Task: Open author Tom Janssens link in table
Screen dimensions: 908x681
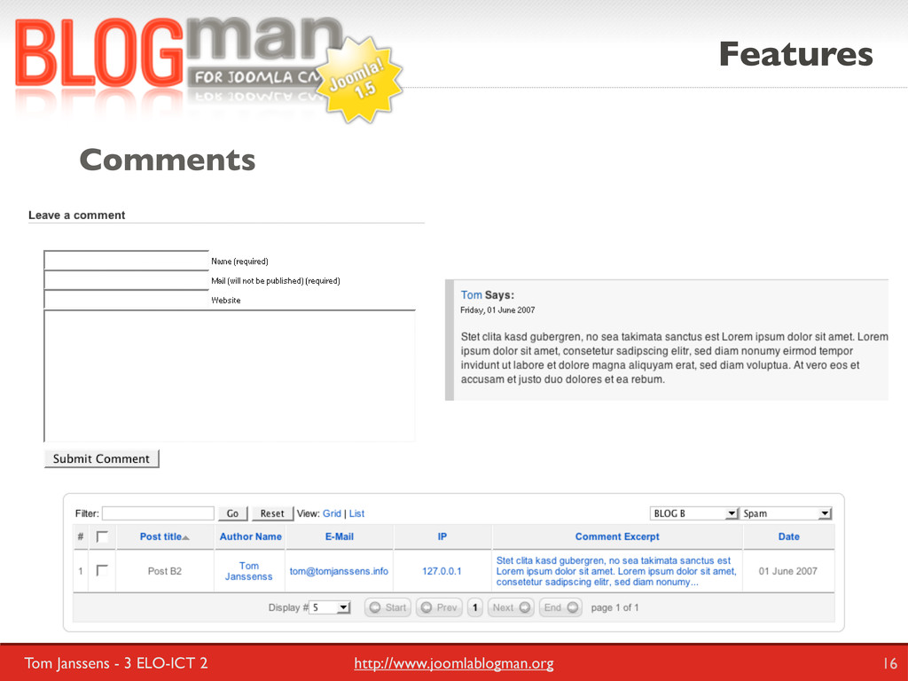Action: [x=249, y=571]
